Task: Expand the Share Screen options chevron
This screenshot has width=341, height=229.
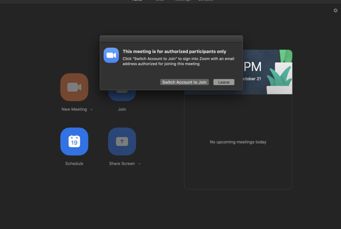Action: pos(140,164)
